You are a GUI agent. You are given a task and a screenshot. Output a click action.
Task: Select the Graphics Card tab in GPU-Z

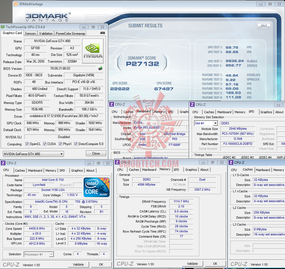tap(12, 33)
